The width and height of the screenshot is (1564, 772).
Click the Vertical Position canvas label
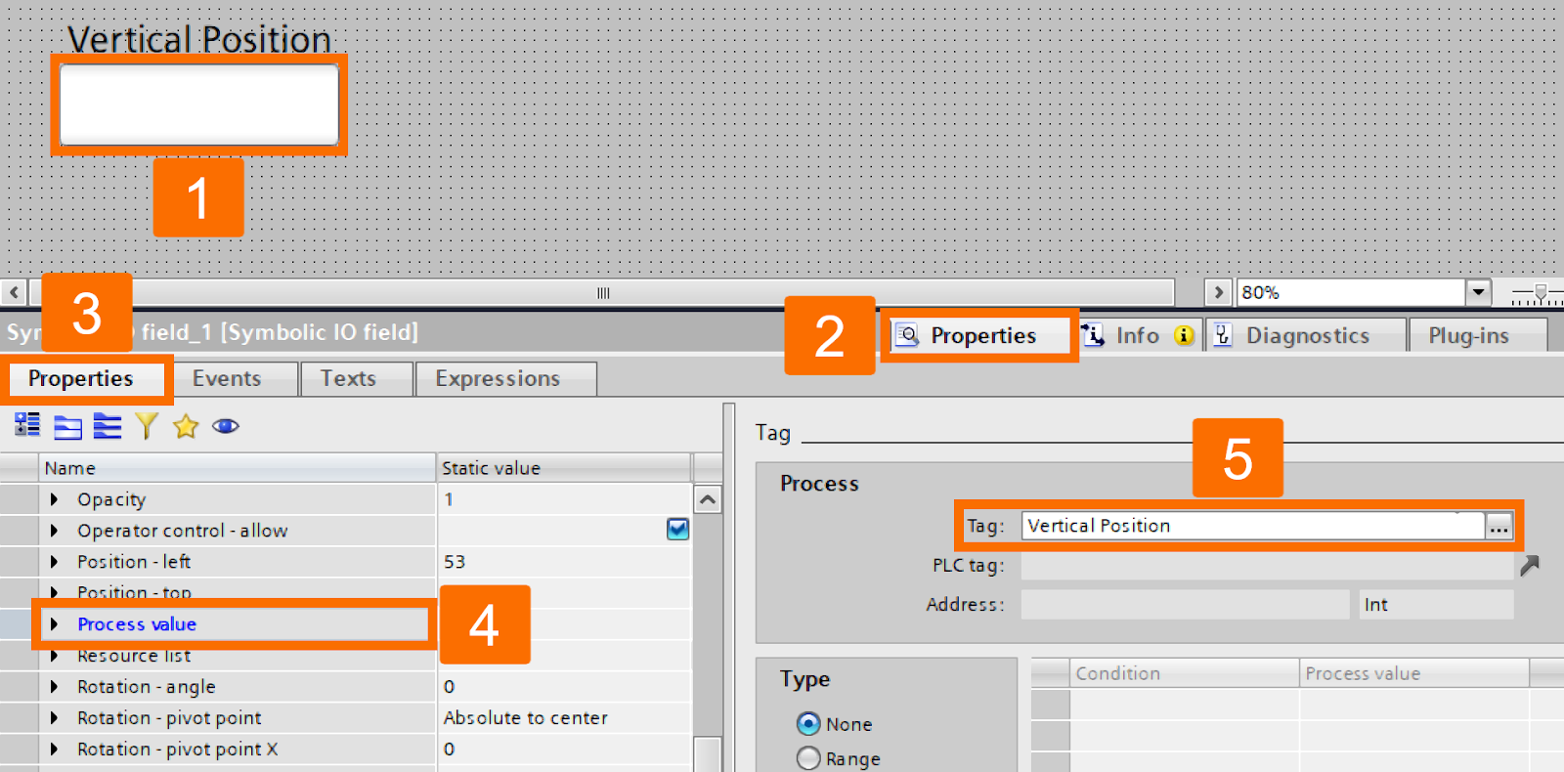click(199, 40)
